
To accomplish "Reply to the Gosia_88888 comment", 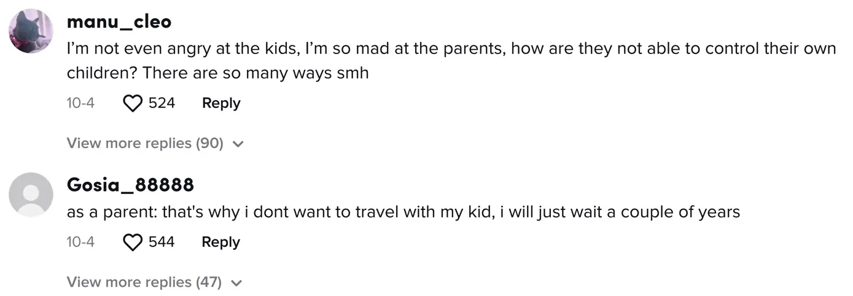I will tap(221, 242).
